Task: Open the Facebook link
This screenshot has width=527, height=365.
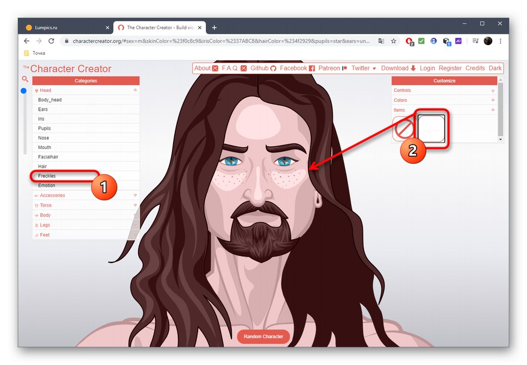Action: click(297, 68)
